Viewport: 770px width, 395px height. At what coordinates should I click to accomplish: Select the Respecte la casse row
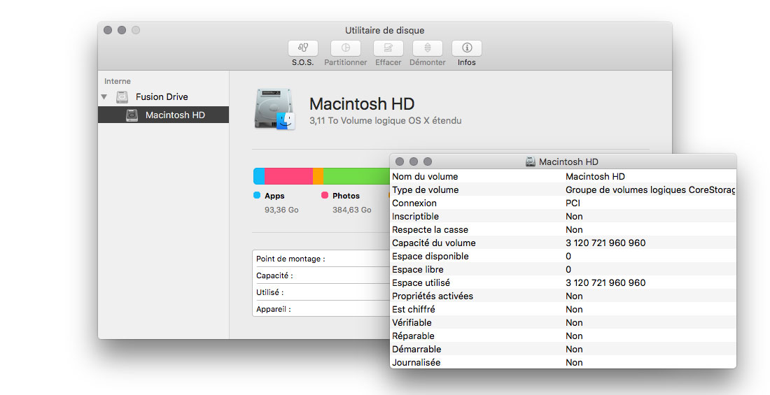[563, 229]
